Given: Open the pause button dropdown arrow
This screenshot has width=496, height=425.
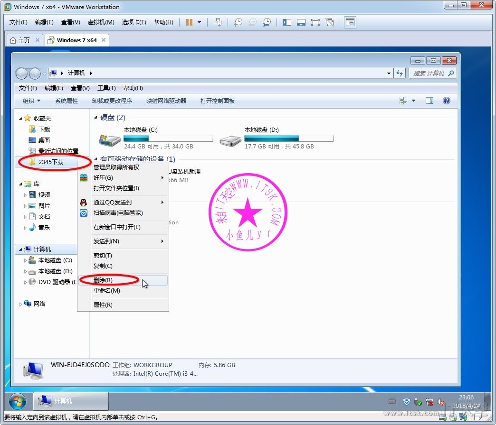Looking at the screenshot, I should click(200, 22).
